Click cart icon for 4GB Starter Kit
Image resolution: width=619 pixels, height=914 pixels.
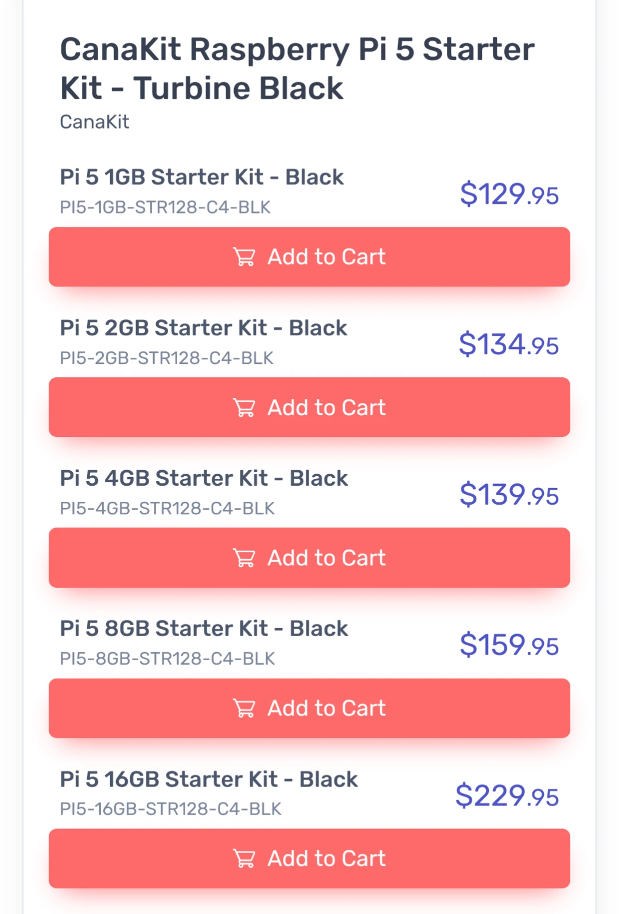[x=244, y=558]
